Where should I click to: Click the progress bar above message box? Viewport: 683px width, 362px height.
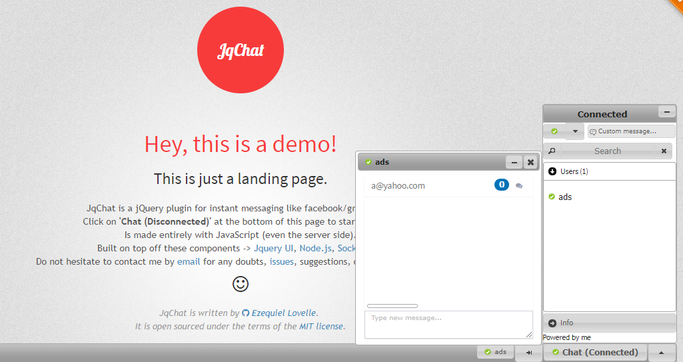click(x=392, y=306)
